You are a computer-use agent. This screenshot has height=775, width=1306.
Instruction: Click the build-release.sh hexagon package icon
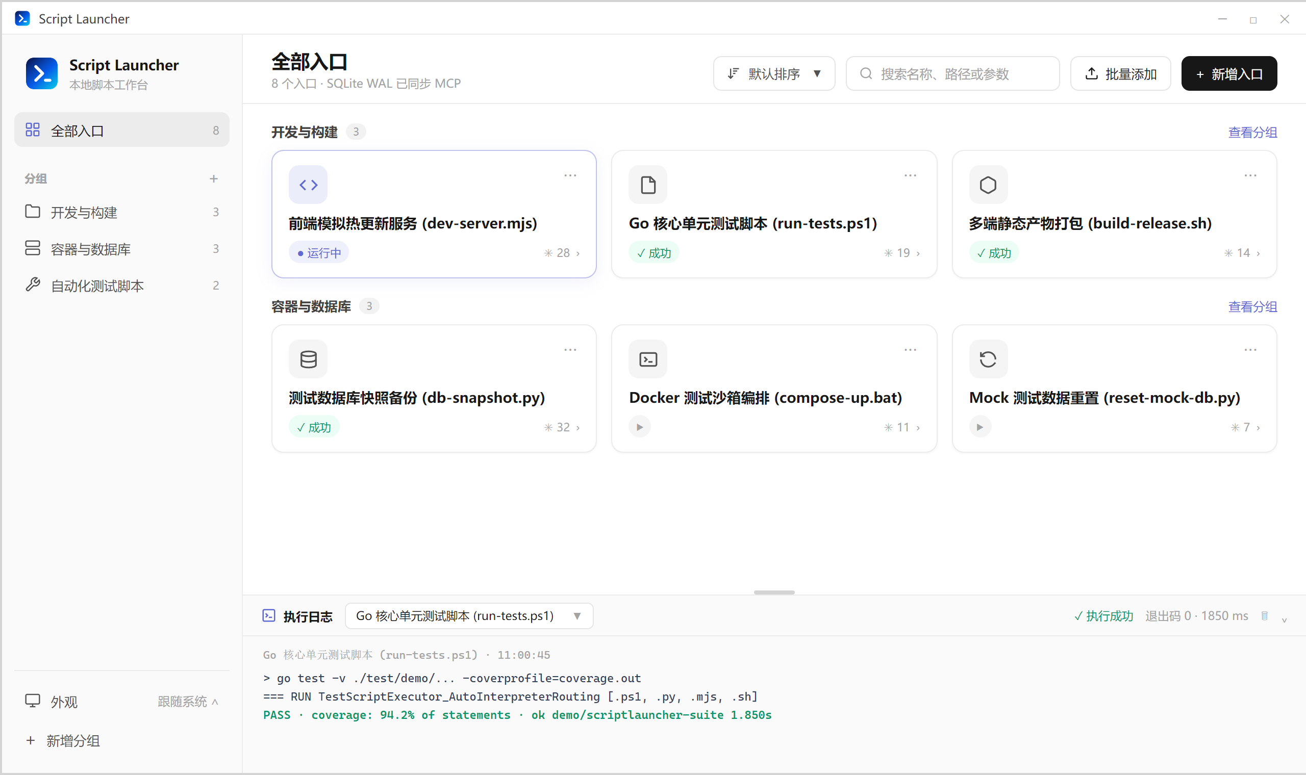[988, 185]
